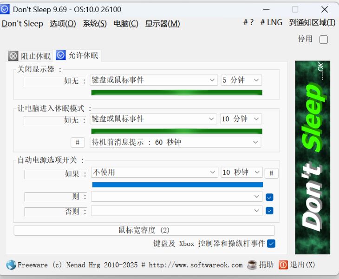
Task: Click the # LNG language menu item
Action: [x=271, y=22]
